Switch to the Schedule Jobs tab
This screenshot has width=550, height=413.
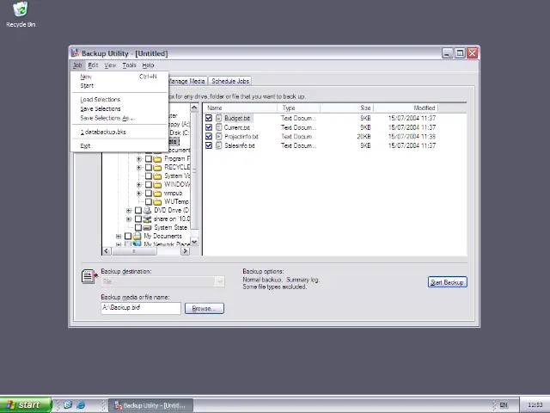click(x=230, y=81)
